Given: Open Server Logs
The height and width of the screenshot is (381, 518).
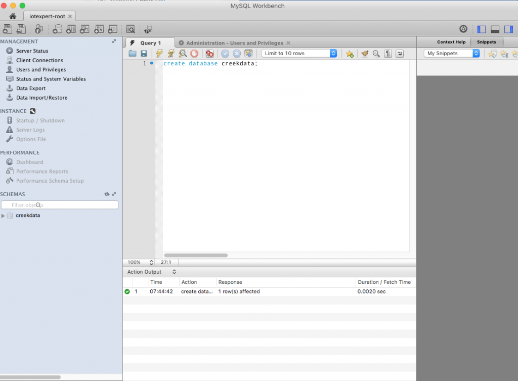Looking at the screenshot, I should 30,130.
